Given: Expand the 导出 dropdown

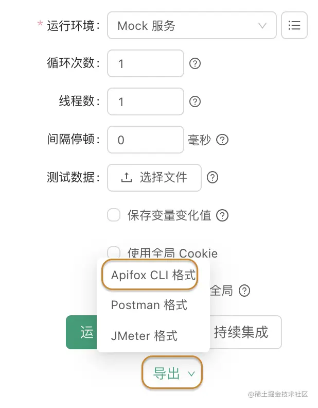Looking at the screenshot, I should pos(167,374).
